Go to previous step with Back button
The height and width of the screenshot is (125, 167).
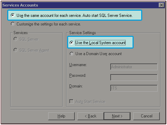pyautogui.click(x=91, y=116)
